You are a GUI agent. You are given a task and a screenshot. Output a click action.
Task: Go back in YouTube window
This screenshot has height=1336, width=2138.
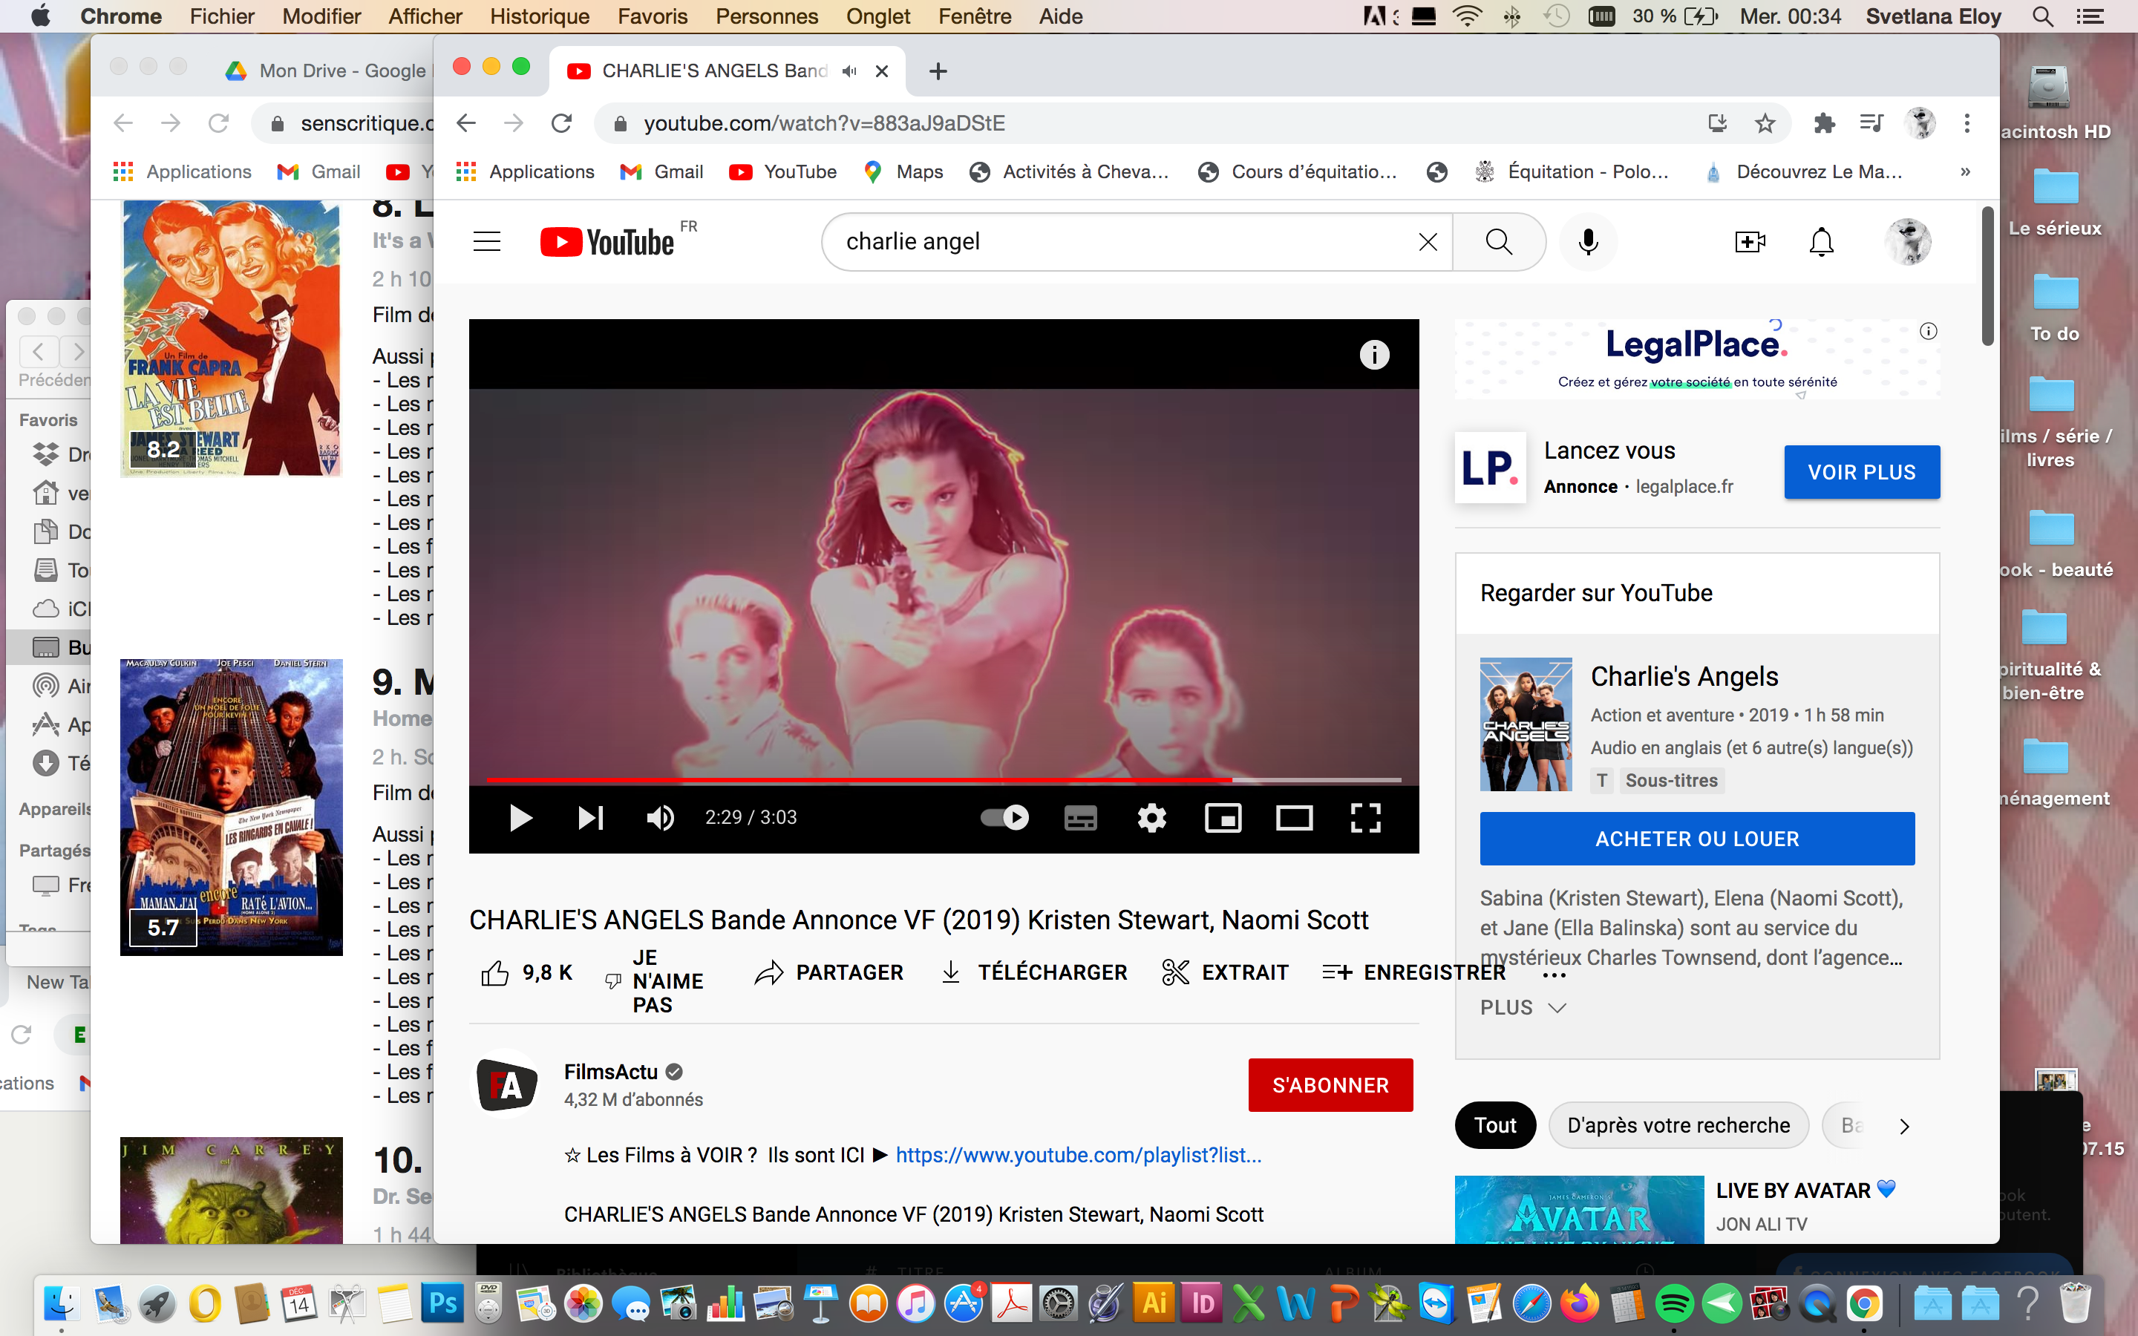[465, 122]
